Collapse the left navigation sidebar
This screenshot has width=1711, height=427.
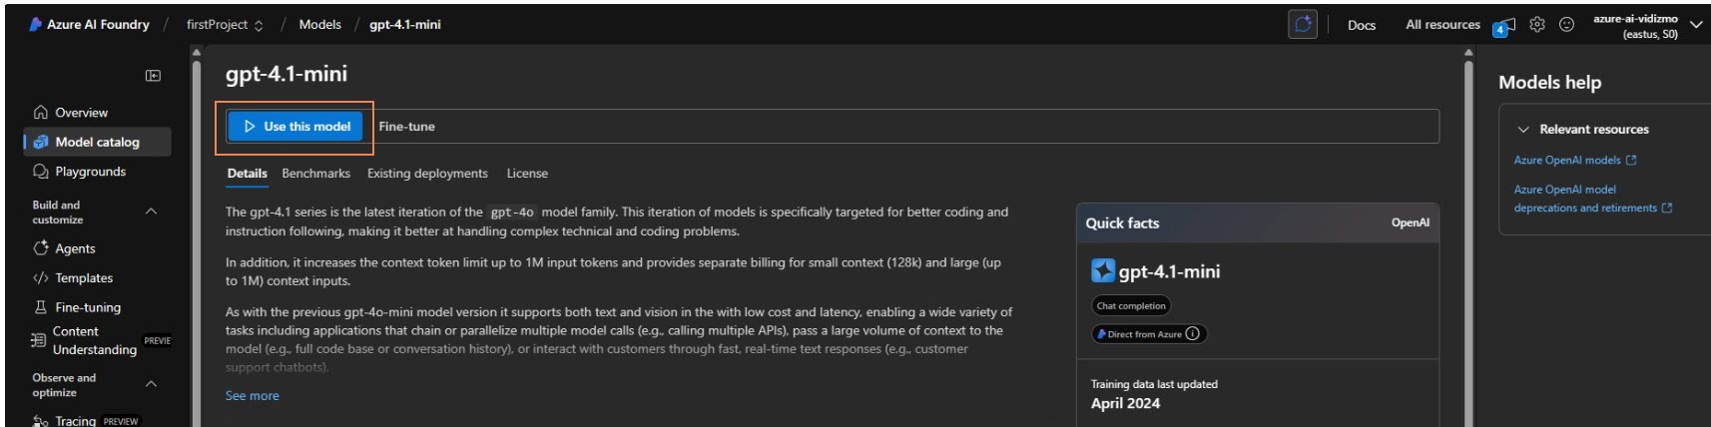153,76
